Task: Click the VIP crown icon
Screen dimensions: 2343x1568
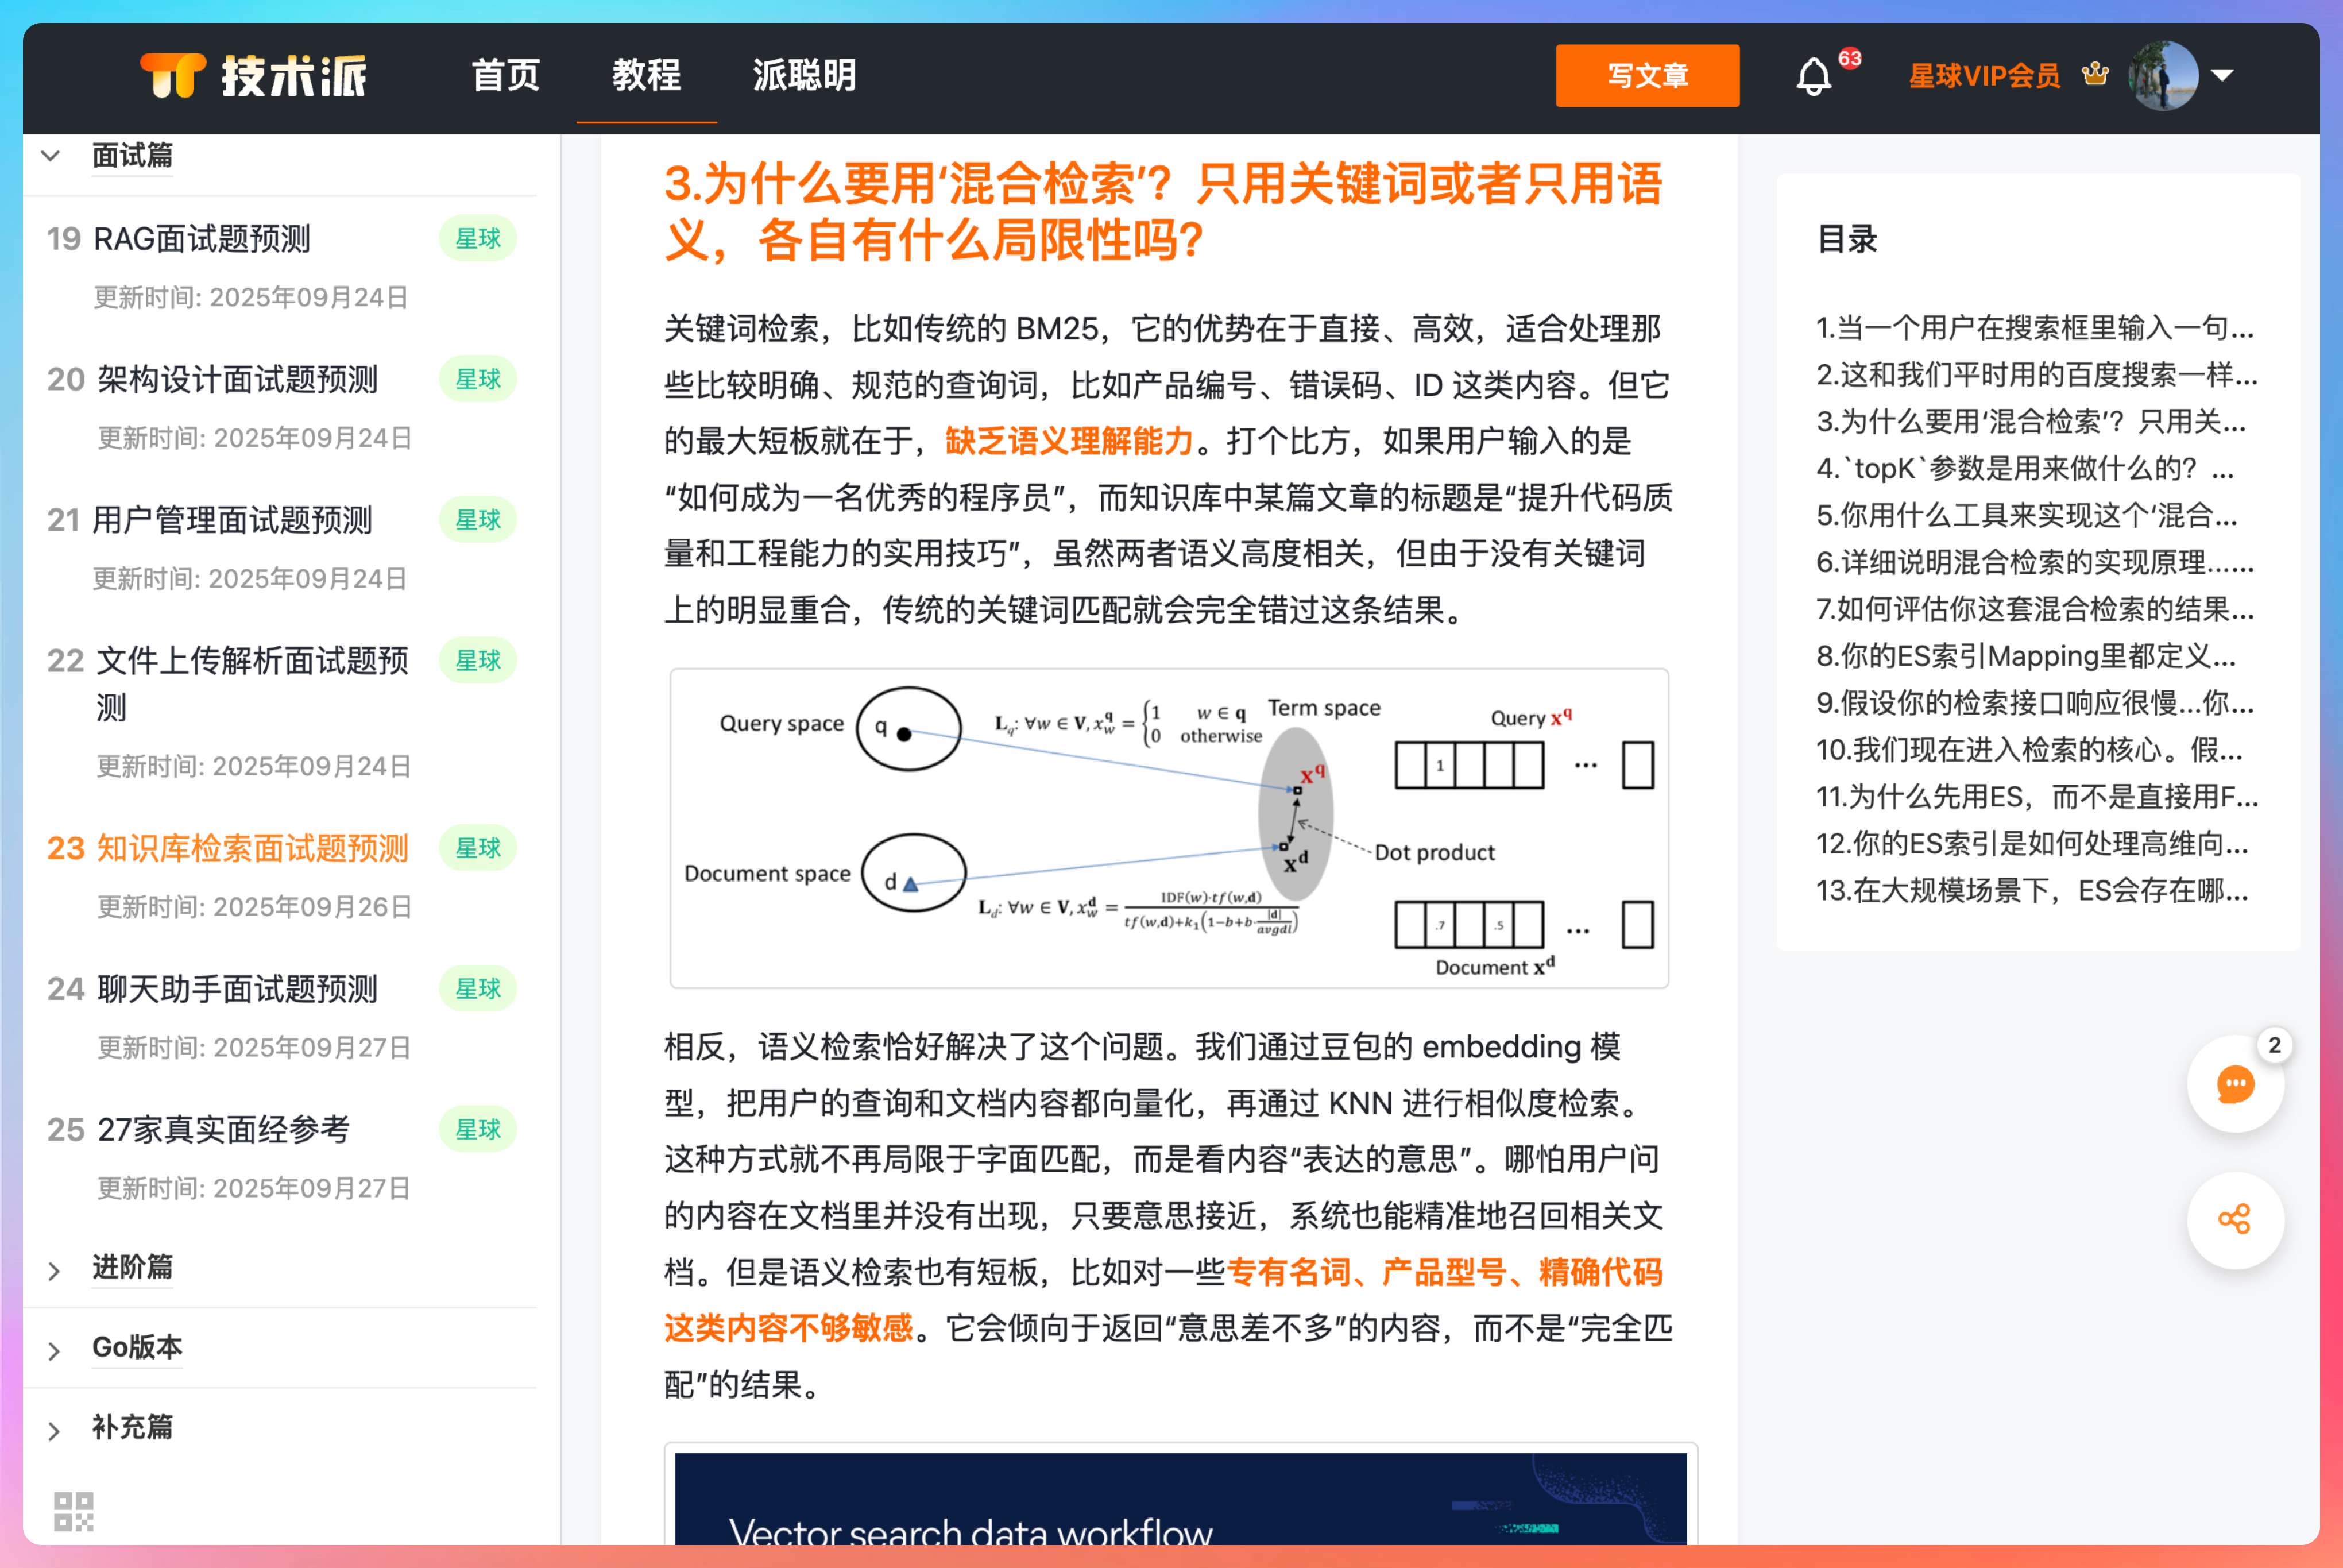Action: (x=2095, y=74)
